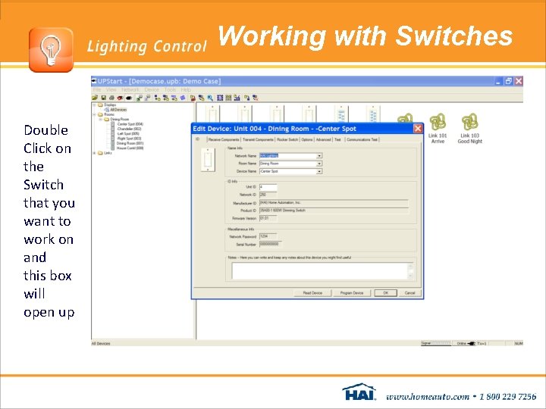
Task: Open the Options tab
Action: pyautogui.click(x=307, y=139)
